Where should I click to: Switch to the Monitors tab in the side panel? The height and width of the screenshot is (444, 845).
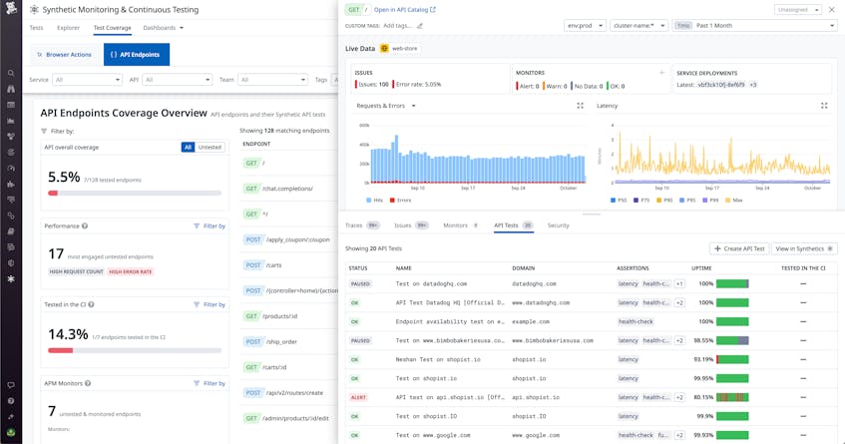pos(460,225)
